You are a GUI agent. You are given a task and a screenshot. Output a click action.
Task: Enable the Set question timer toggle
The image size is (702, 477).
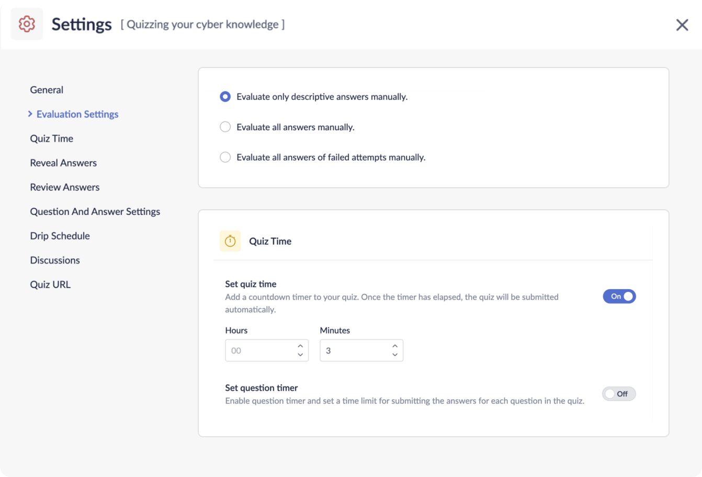(x=619, y=393)
